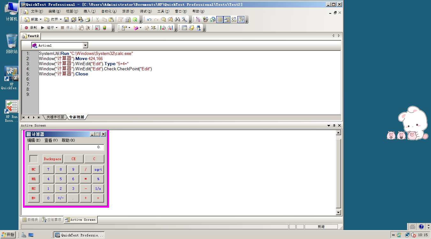Screen dimensions: 431x239
Task: Click the 新建 (New) toolbar button
Action: (x=31, y=19)
